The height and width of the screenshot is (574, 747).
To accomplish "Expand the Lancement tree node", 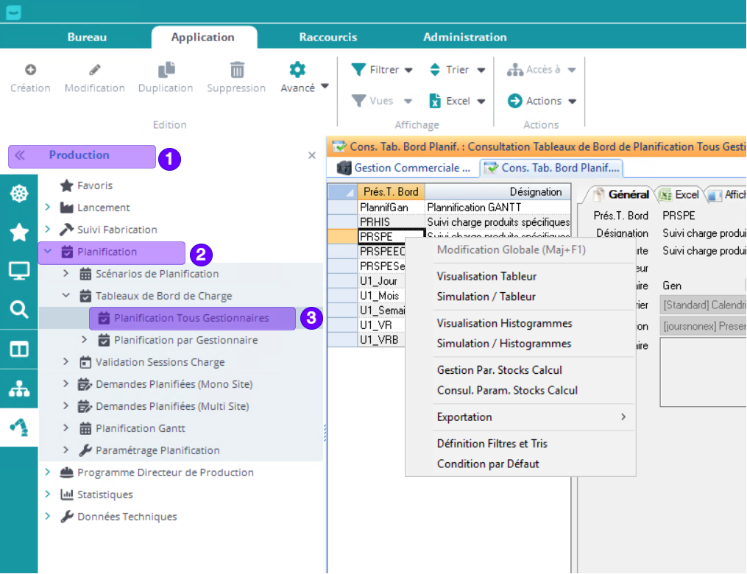I will point(48,208).
